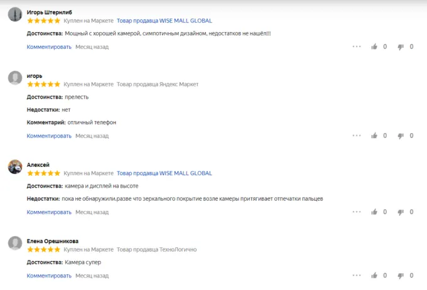Like Игорь Штернлиб's review with thumbs up
The width and height of the screenshot is (427, 290).
pos(375,46)
